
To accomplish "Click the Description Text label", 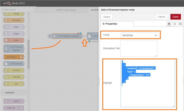I will click(111, 49).
